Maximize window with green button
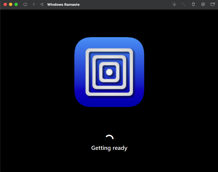The height and width of the screenshot is (172, 218). (16, 4)
